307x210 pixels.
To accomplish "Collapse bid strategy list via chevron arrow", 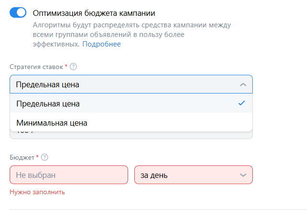I will click(243, 84).
